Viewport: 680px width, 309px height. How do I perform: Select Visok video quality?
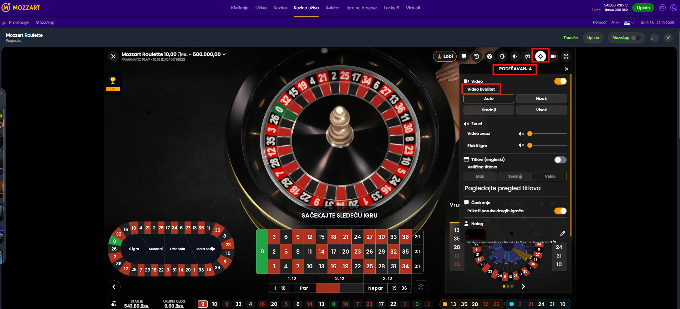(541, 110)
